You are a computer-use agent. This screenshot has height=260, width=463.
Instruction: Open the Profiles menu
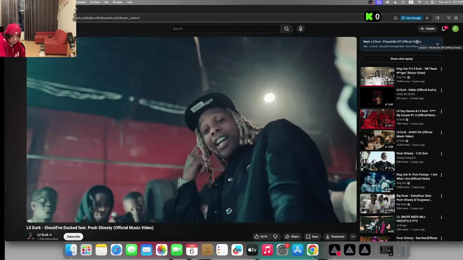tap(95, 2)
